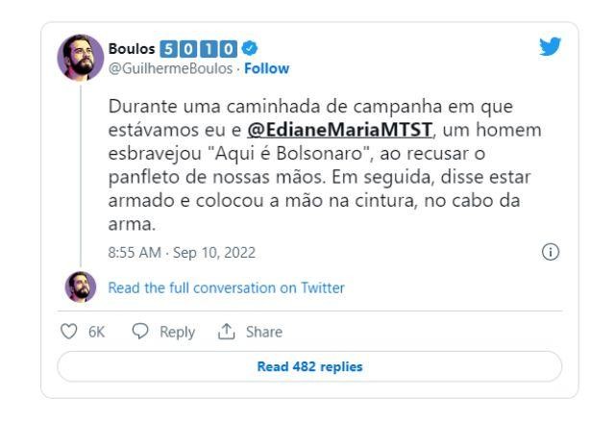Click the Share text label
Viewport: 615px width, 423px height.
(x=262, y=332)
